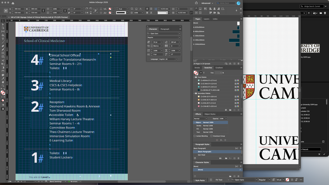Select the Zoom tool

coord(3,86)
